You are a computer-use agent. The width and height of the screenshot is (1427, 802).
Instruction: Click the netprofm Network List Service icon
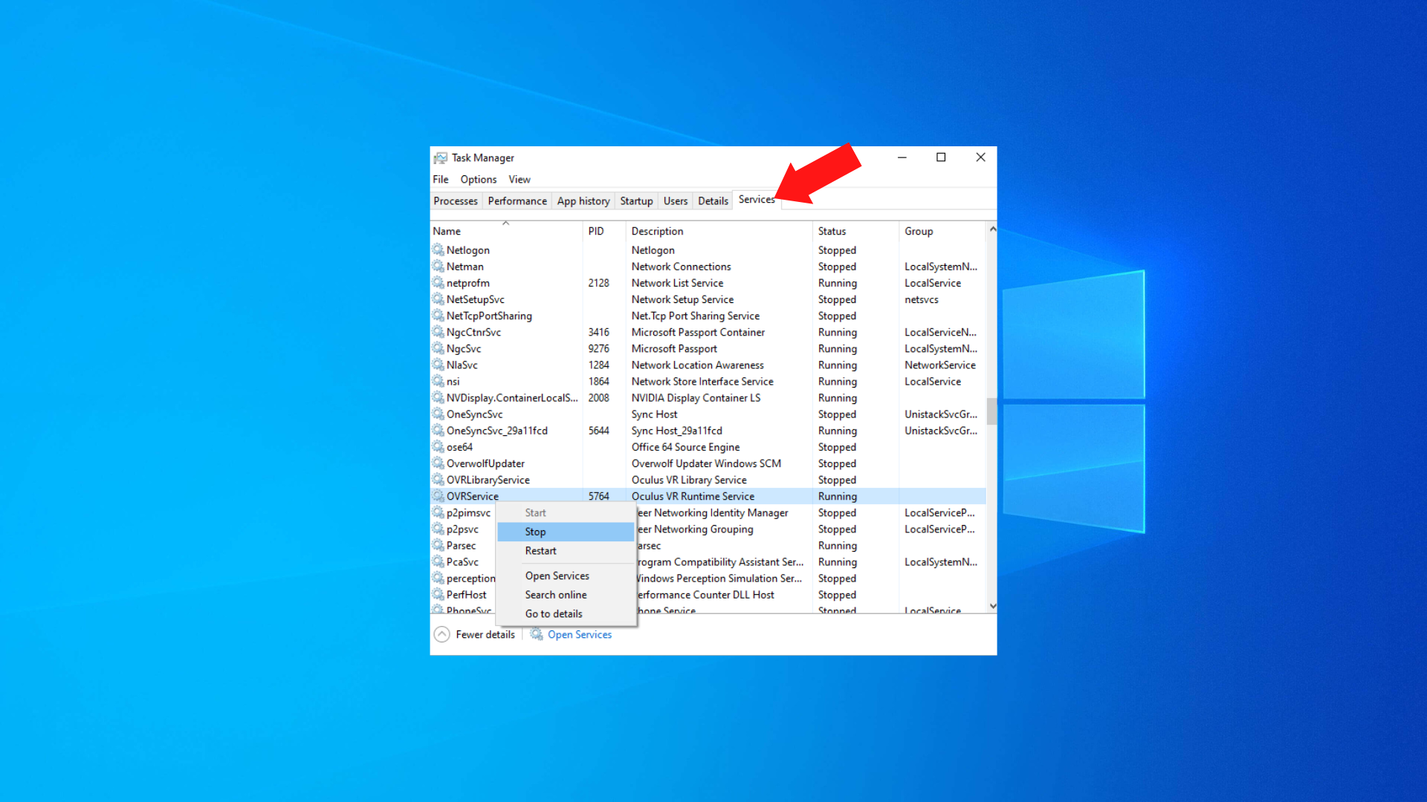click(438, 282)
